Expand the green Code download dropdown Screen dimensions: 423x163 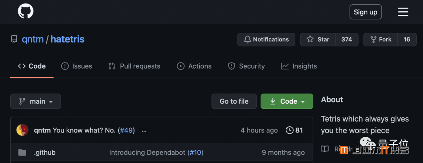pos(287,101)
